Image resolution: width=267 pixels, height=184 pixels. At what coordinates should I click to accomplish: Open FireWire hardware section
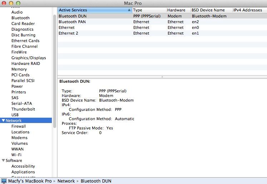[19, 52]
